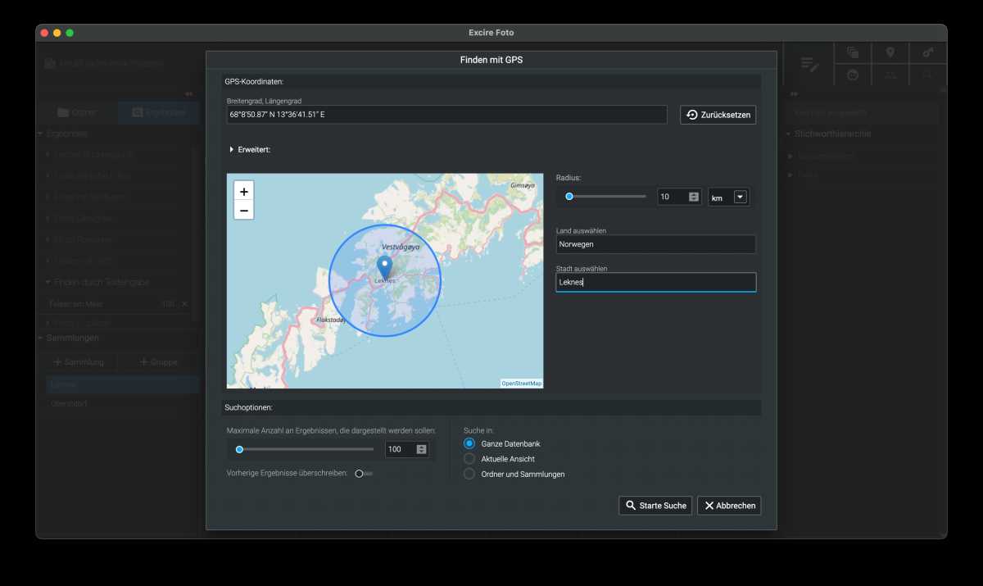Image resolution: width=983 pixels, height=586 pixels.
Task: Click the 'Gimsøya' label on the map
Action: 522,185
